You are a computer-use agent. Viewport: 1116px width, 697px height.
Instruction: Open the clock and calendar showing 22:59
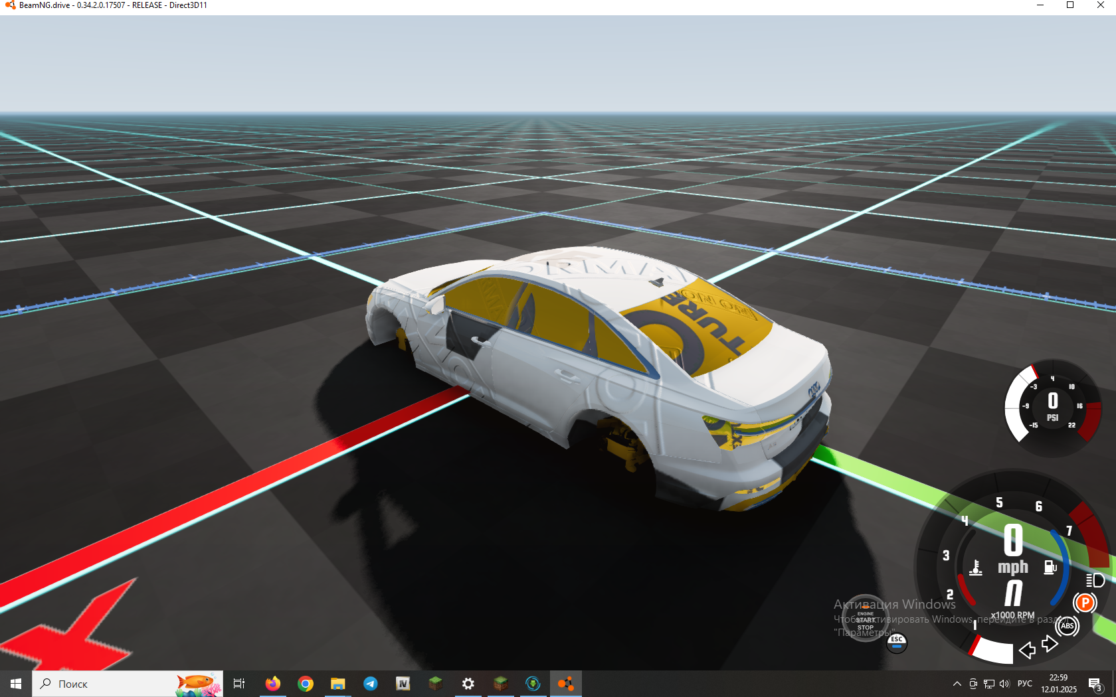1058,684
